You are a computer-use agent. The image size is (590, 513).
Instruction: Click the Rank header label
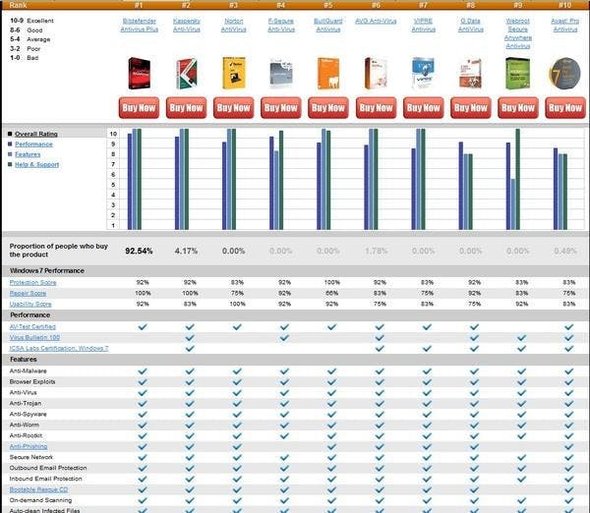point(18,5)
